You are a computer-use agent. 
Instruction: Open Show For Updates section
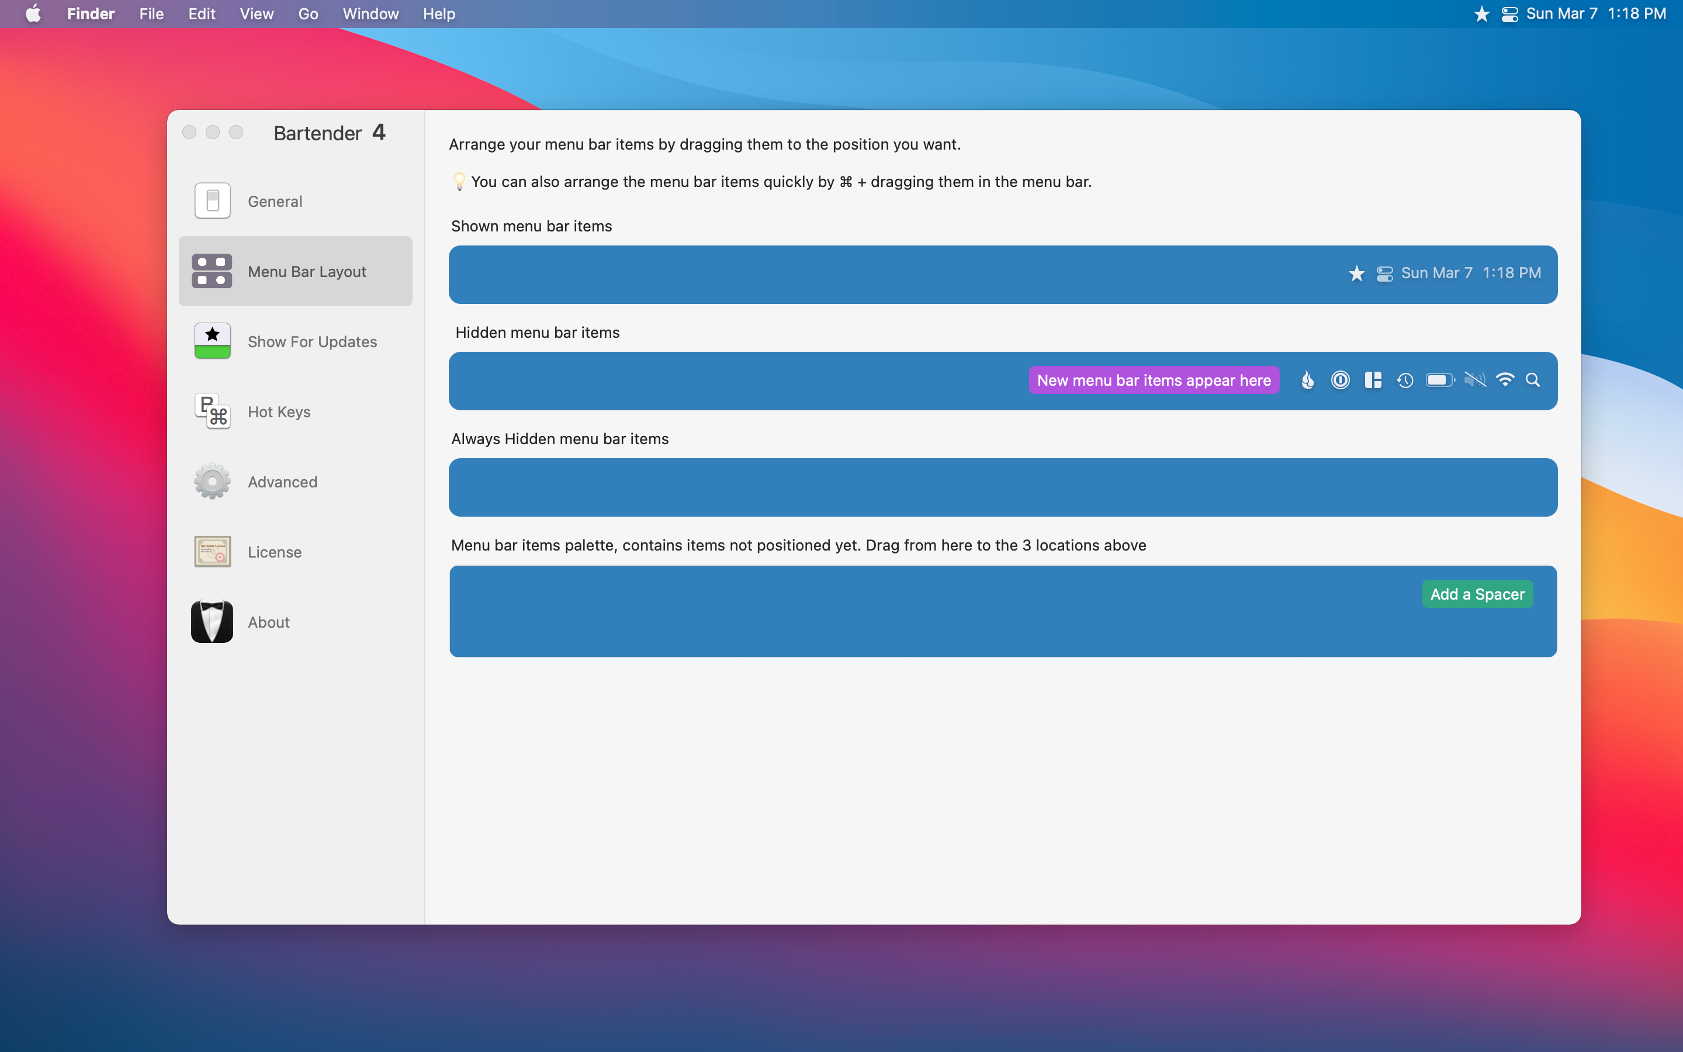(296, 342)
